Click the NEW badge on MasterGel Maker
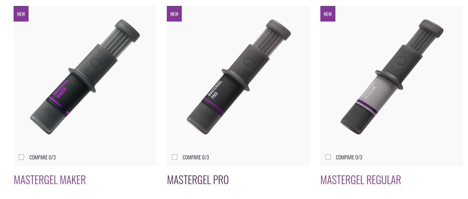Image resolution: width=468 pixels, height=199 pixels. coord(21,14)
